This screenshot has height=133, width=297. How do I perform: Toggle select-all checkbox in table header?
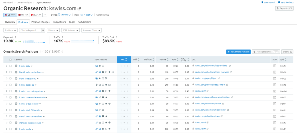(x=11, y=60)
